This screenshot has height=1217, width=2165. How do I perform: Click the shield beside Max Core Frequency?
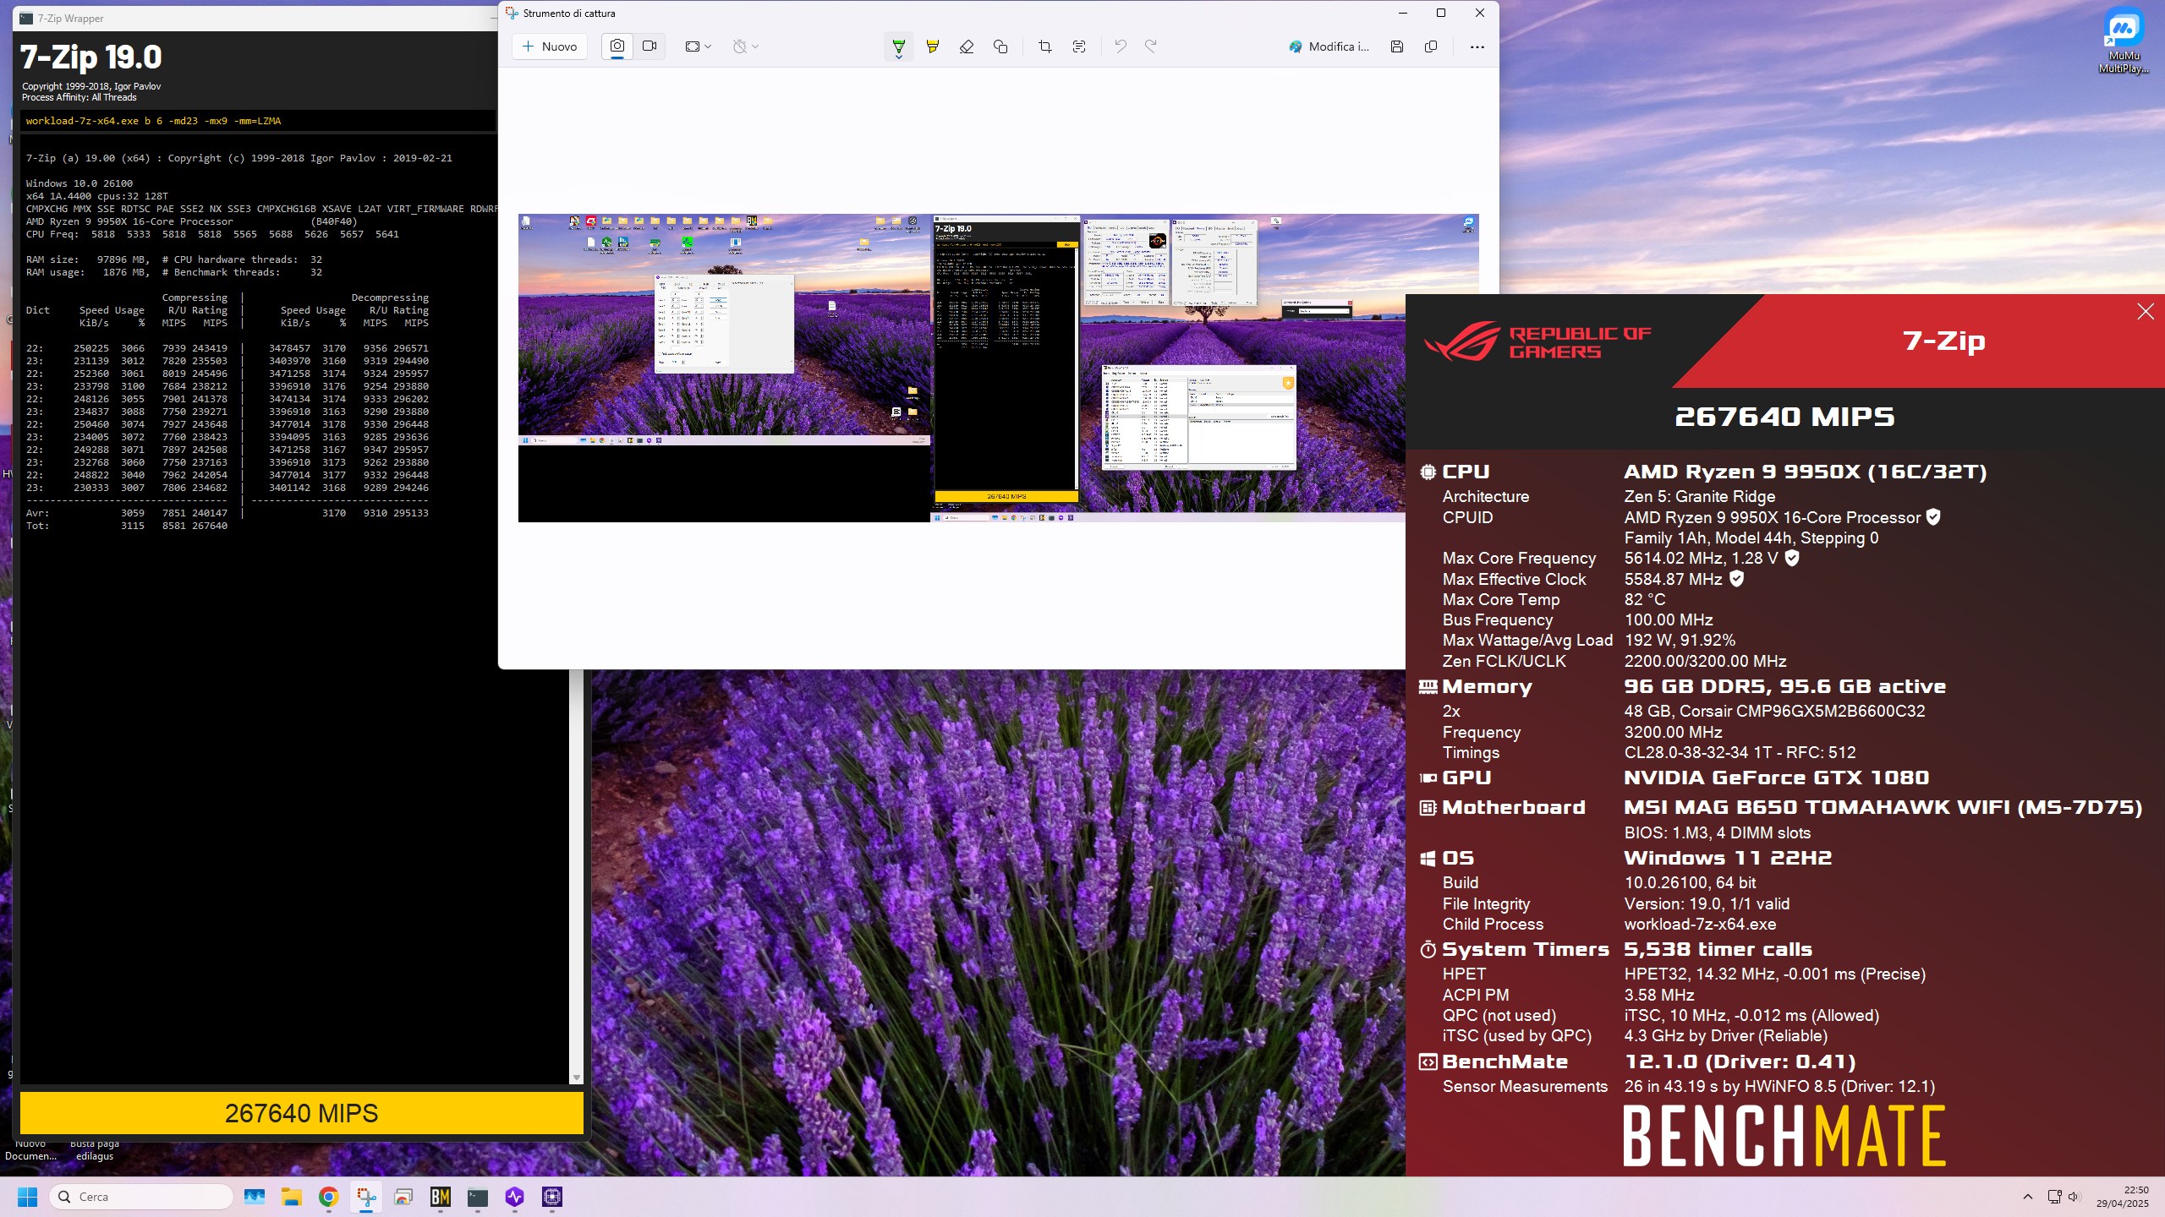(1792, 558)
